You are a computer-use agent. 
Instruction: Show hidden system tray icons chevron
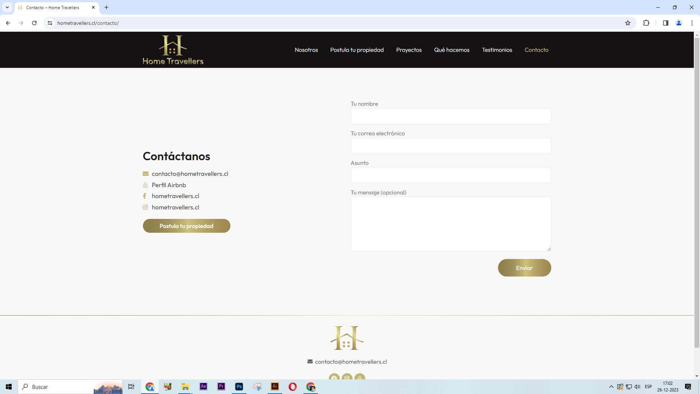(x=611, y=387)
